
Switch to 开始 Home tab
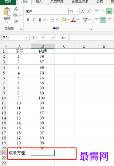tap(24, 2)
